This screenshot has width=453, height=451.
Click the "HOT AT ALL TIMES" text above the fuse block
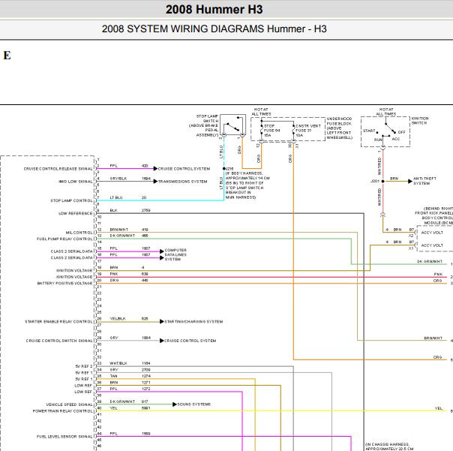coord(261,112)
